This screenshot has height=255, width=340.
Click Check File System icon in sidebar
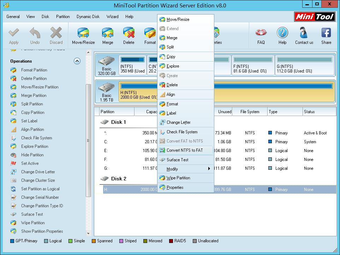pyautogui.click(x=13, y=138)
